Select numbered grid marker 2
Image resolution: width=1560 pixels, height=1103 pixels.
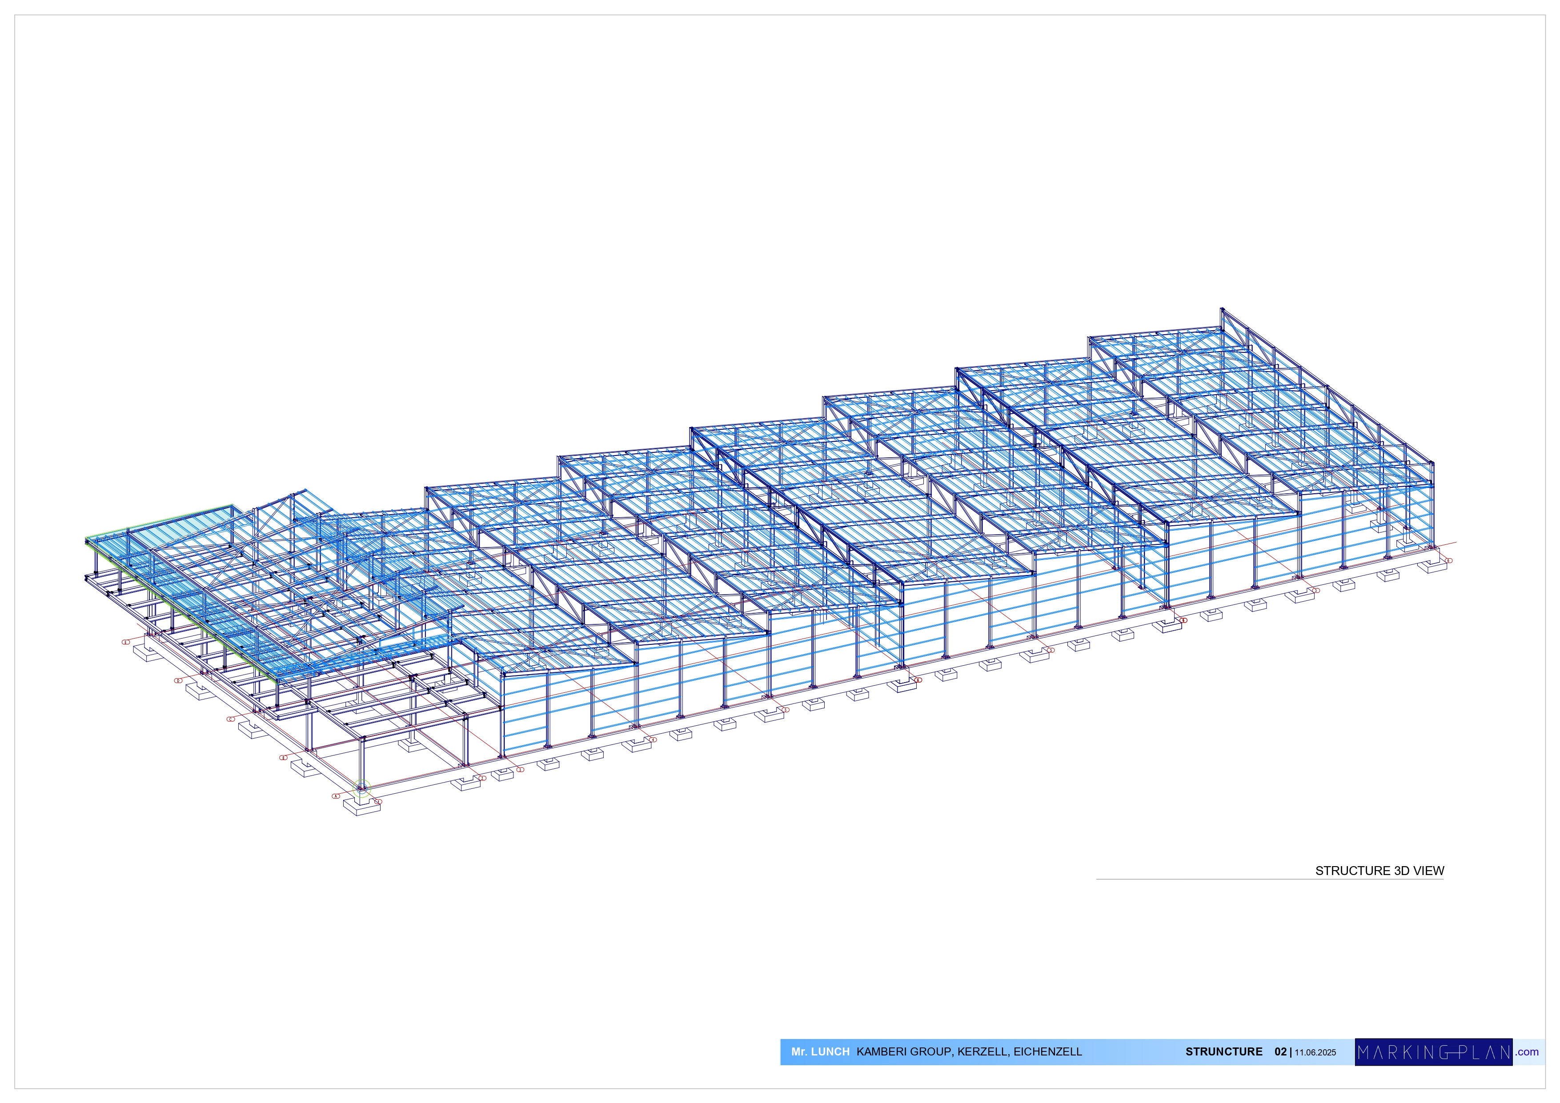coord(482,778)
